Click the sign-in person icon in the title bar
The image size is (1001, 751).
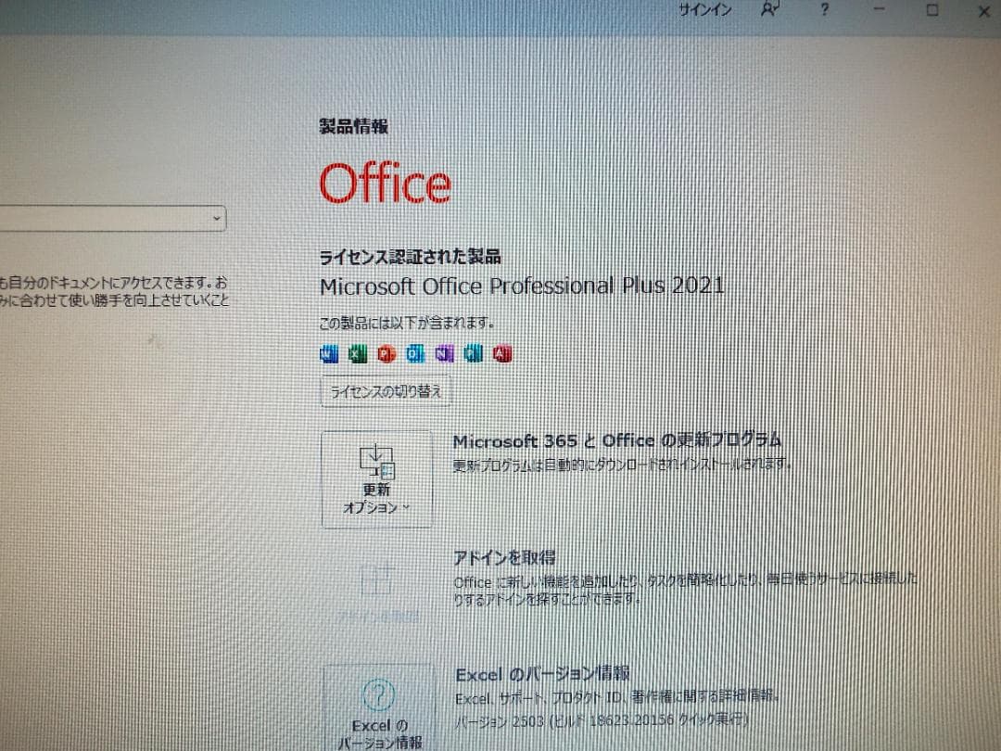tap(768, 9)
